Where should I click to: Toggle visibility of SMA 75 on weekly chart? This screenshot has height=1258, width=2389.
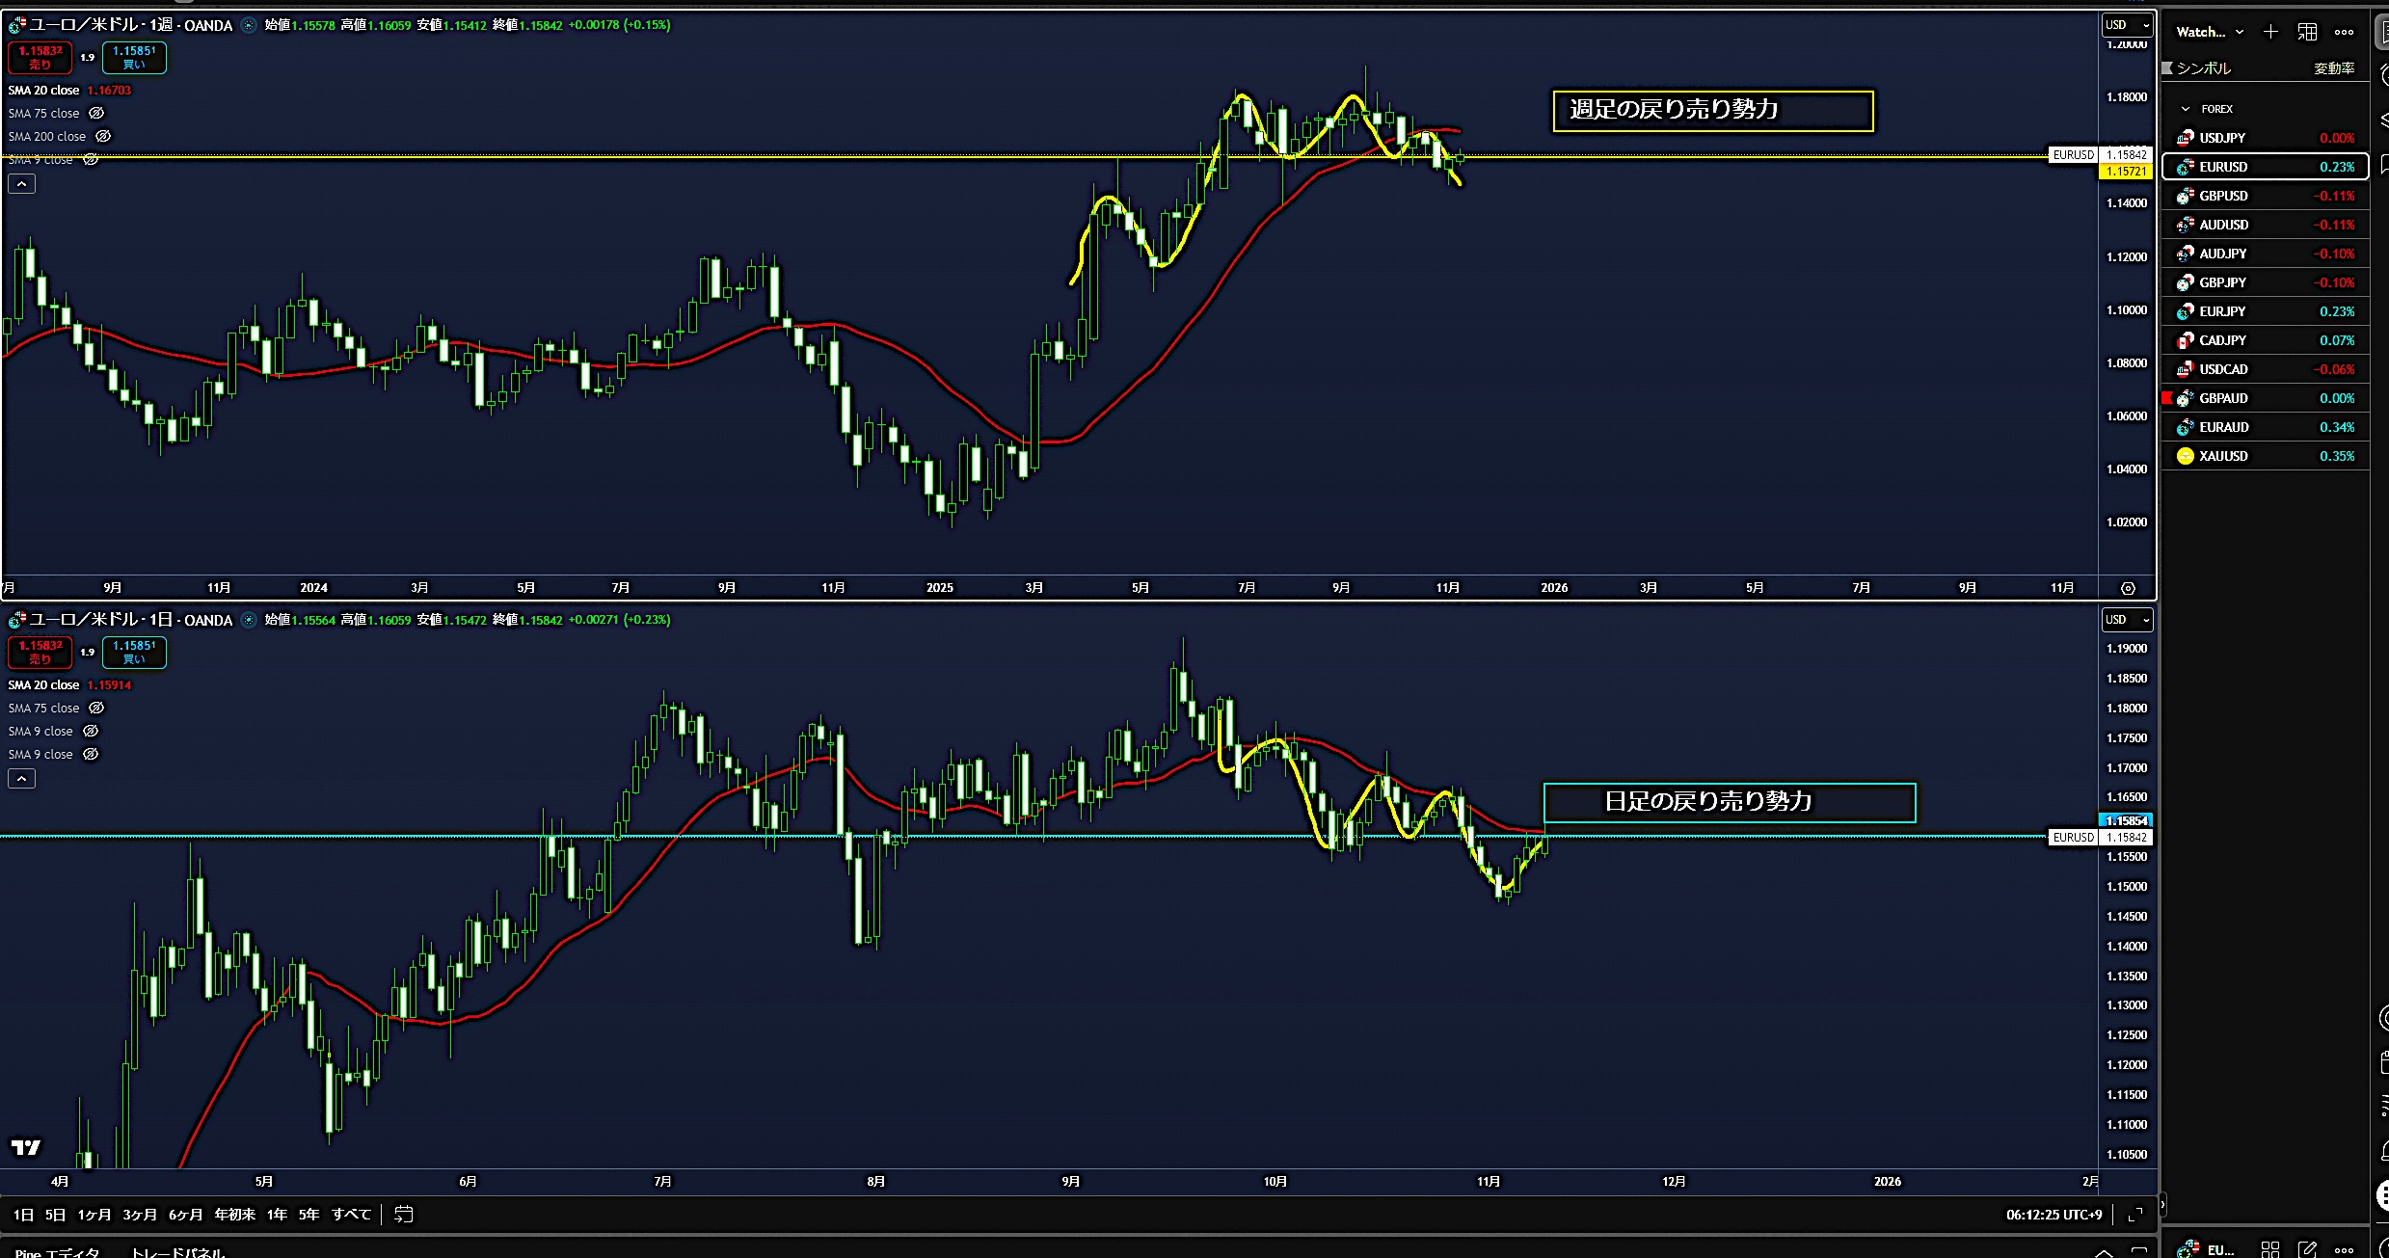coord(96,113)
